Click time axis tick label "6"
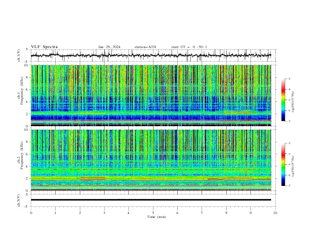 (177, 213)
